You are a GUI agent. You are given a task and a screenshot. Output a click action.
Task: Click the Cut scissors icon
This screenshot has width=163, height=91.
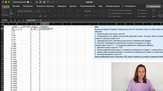11,10
